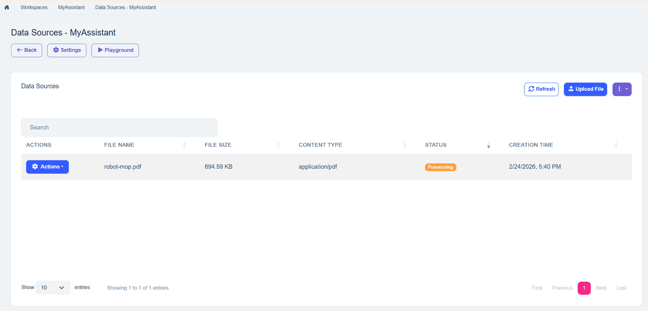Sort by Creation Time column arrows

(616, 145)
